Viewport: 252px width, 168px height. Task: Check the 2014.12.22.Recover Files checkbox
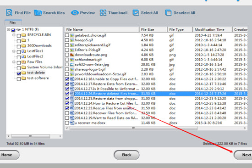[x=67, y=113]
